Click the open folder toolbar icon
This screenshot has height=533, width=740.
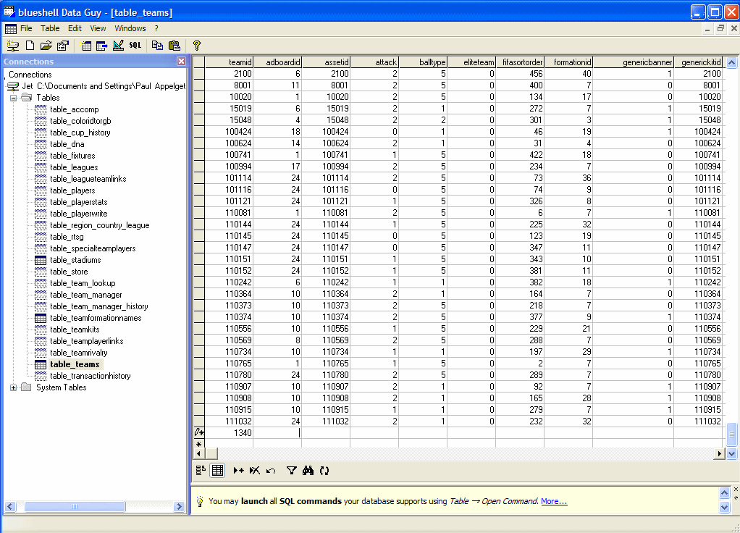click(x=46, y=46)
